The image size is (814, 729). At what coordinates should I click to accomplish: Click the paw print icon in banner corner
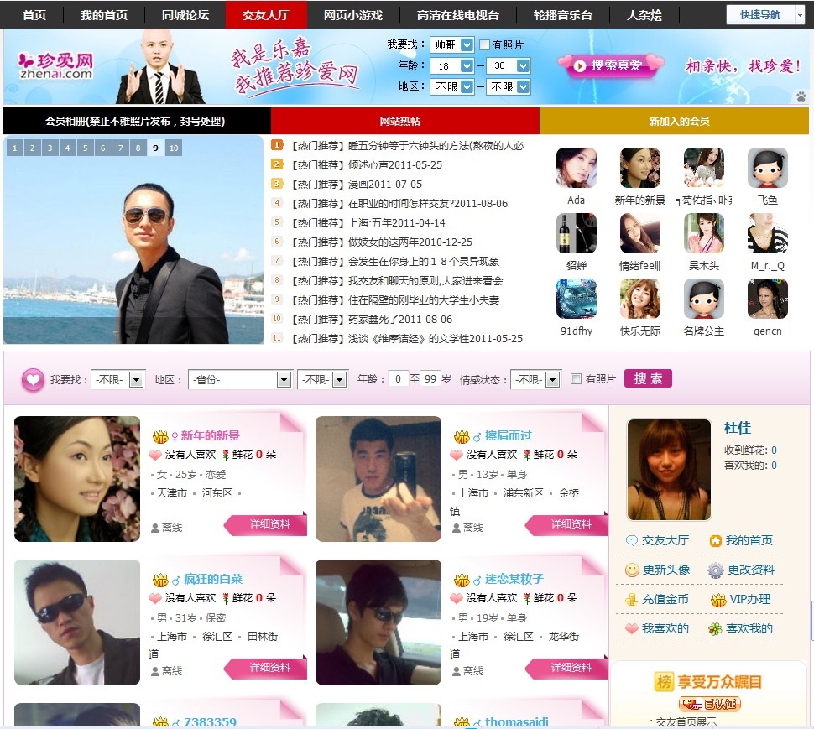(x=801, y=96)
